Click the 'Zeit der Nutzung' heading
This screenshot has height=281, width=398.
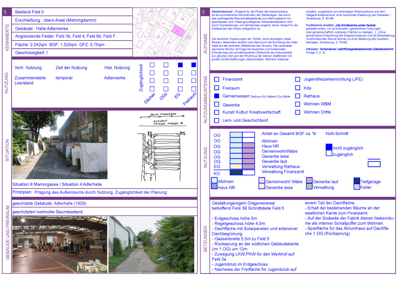pyautogui.click(x=71, y=68)
